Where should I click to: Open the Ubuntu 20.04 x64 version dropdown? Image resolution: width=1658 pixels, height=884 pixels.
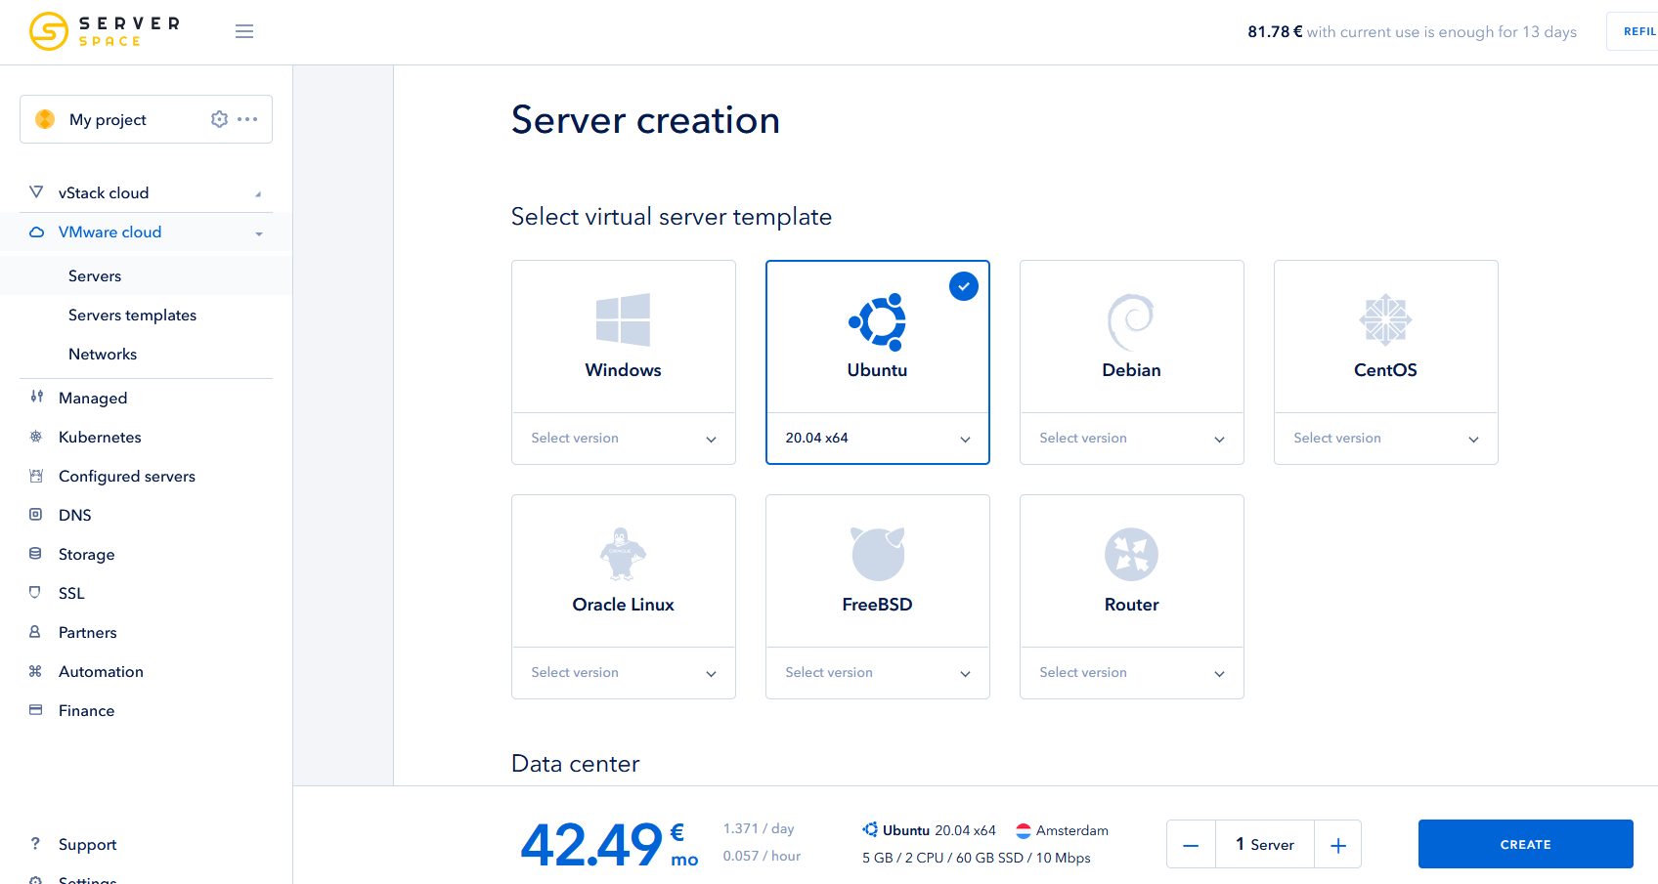pos(877,438)
